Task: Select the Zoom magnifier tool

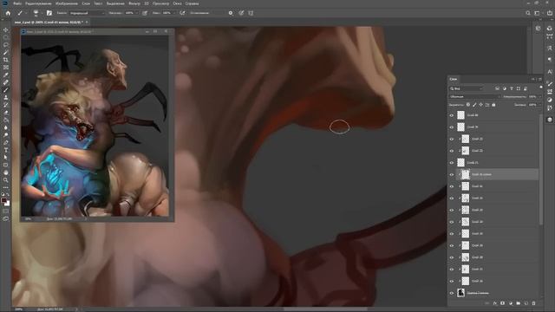Action: tap(6, 180)
